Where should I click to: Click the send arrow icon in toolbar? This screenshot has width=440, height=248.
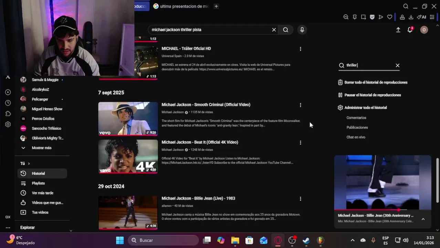click(x=381, y=17)
